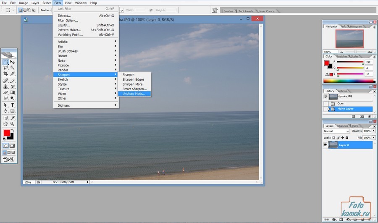Switch to the Channels tab
Screen dimensions: 378x223
pyautogui.click(x=343, y=126)
